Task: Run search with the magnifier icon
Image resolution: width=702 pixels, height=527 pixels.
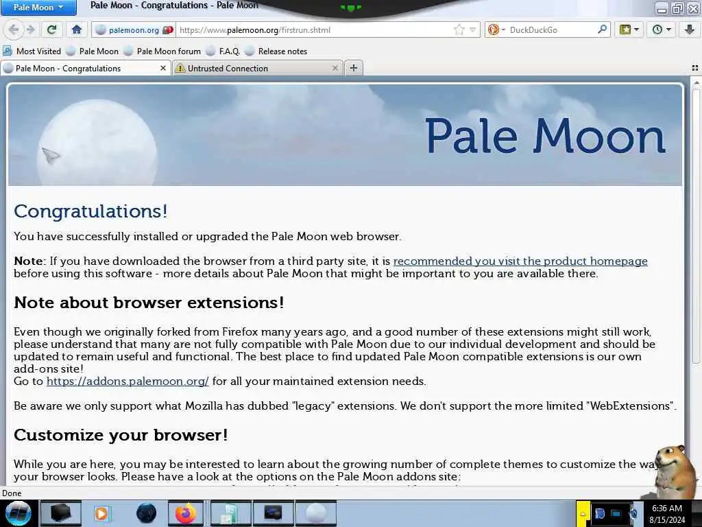Action: 602,30
